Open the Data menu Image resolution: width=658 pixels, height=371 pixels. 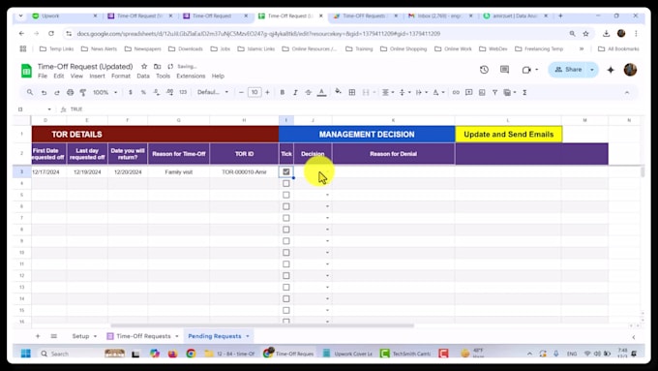(x=143, y=77)
